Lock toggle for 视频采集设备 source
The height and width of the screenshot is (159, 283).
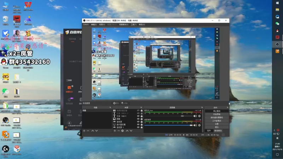(x=142, y=110)
